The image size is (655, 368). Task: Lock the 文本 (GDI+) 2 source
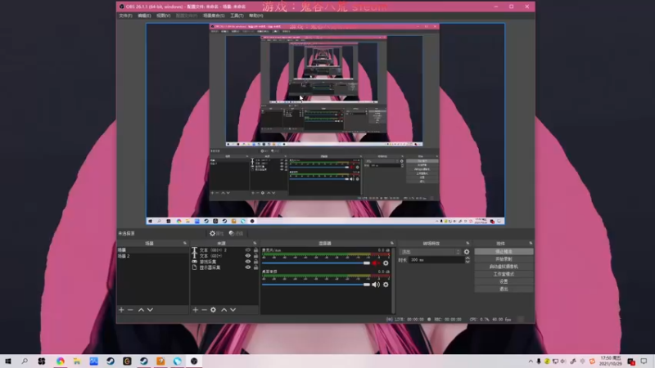[x=255, y=250]
